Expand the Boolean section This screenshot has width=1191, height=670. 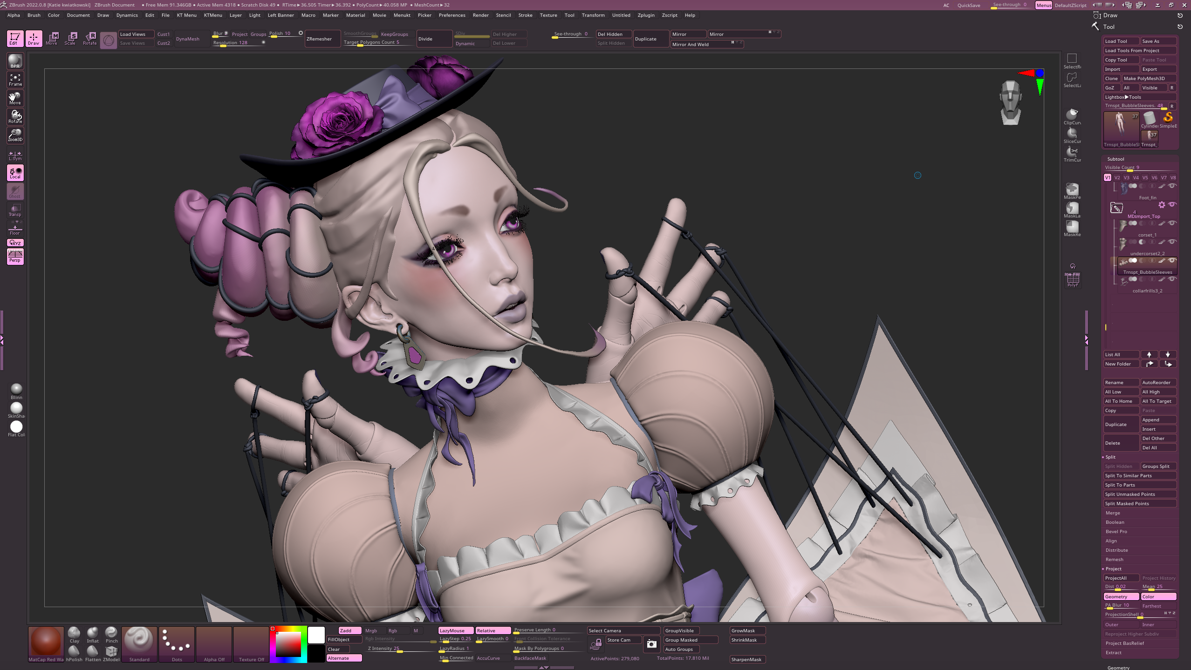tap(1115, 522)
